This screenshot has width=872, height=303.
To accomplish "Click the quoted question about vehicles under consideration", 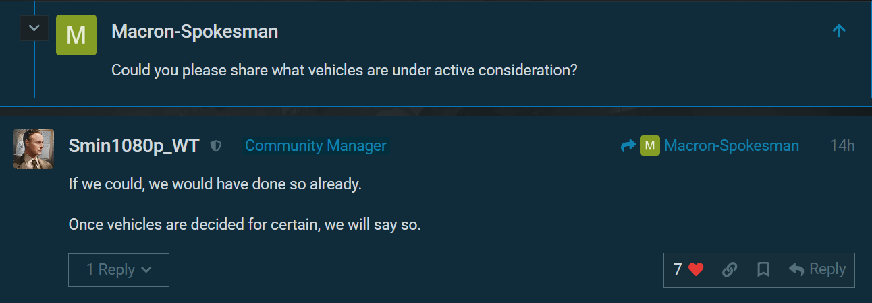I will pos(344,70).
